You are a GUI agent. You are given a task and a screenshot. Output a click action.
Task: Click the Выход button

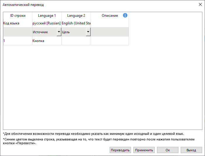[191, 150]
